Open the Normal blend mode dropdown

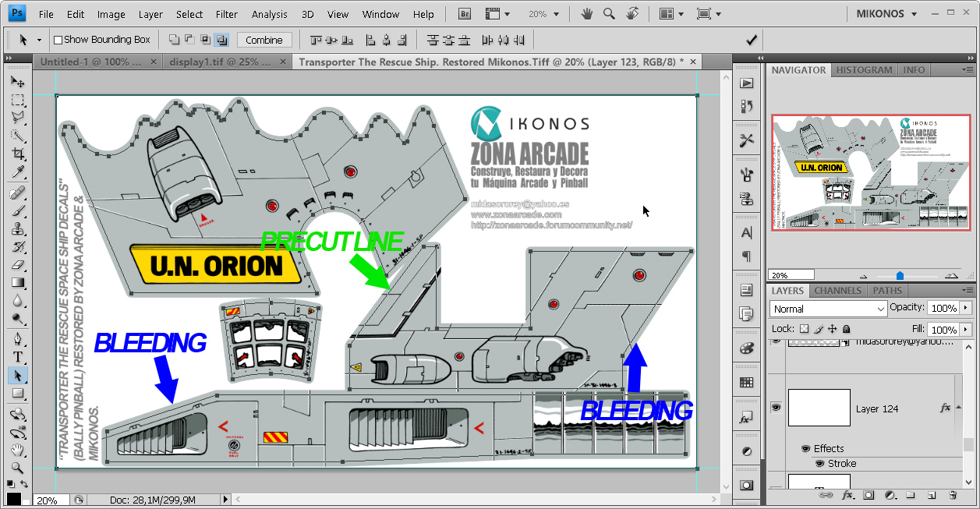point(829,309)
